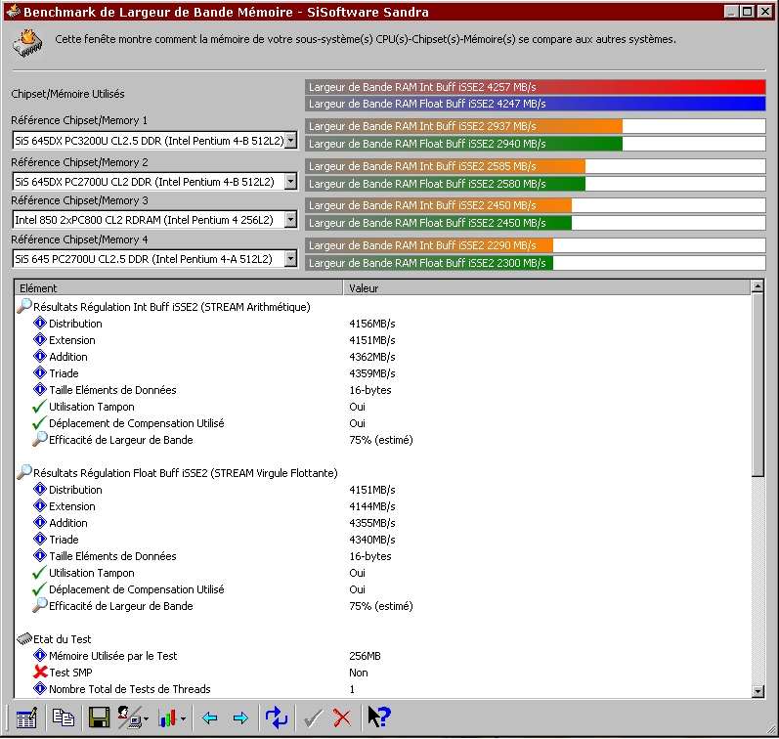Open the dropdown arrow next to the user/computer icon
779x739 pixels.
click(146, 719)
